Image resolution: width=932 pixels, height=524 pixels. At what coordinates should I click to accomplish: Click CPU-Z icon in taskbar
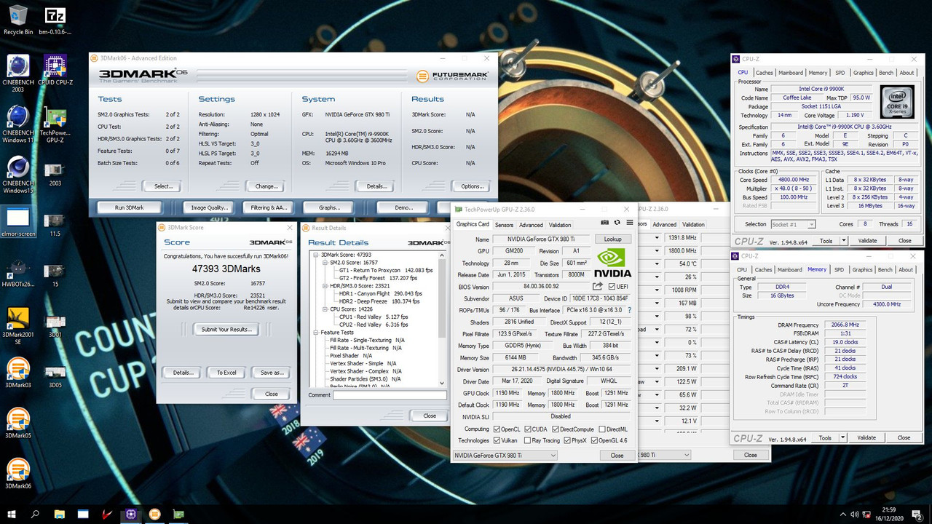pyautogui.click(x=130, y=514)
